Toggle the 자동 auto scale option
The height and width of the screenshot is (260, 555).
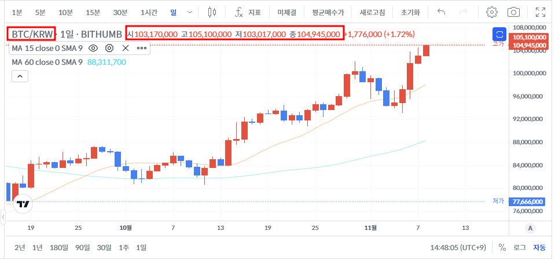[x=539, y=247]
